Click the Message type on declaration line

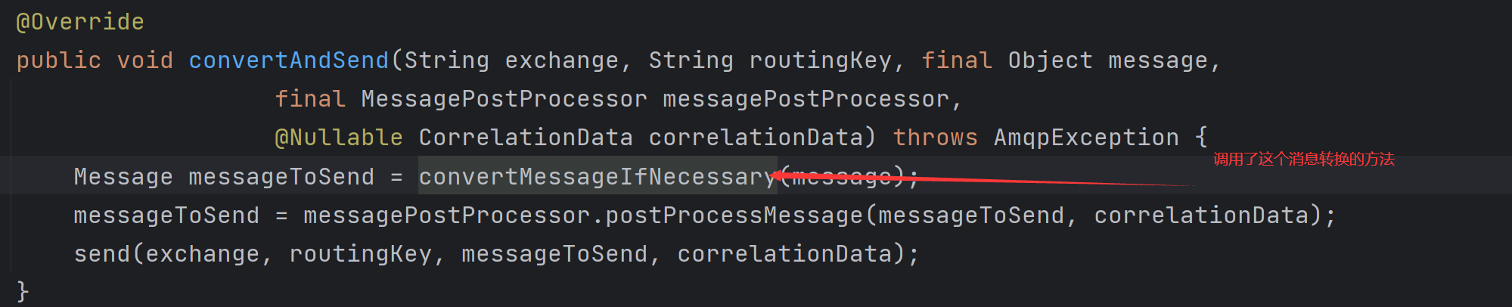[123, 177]
